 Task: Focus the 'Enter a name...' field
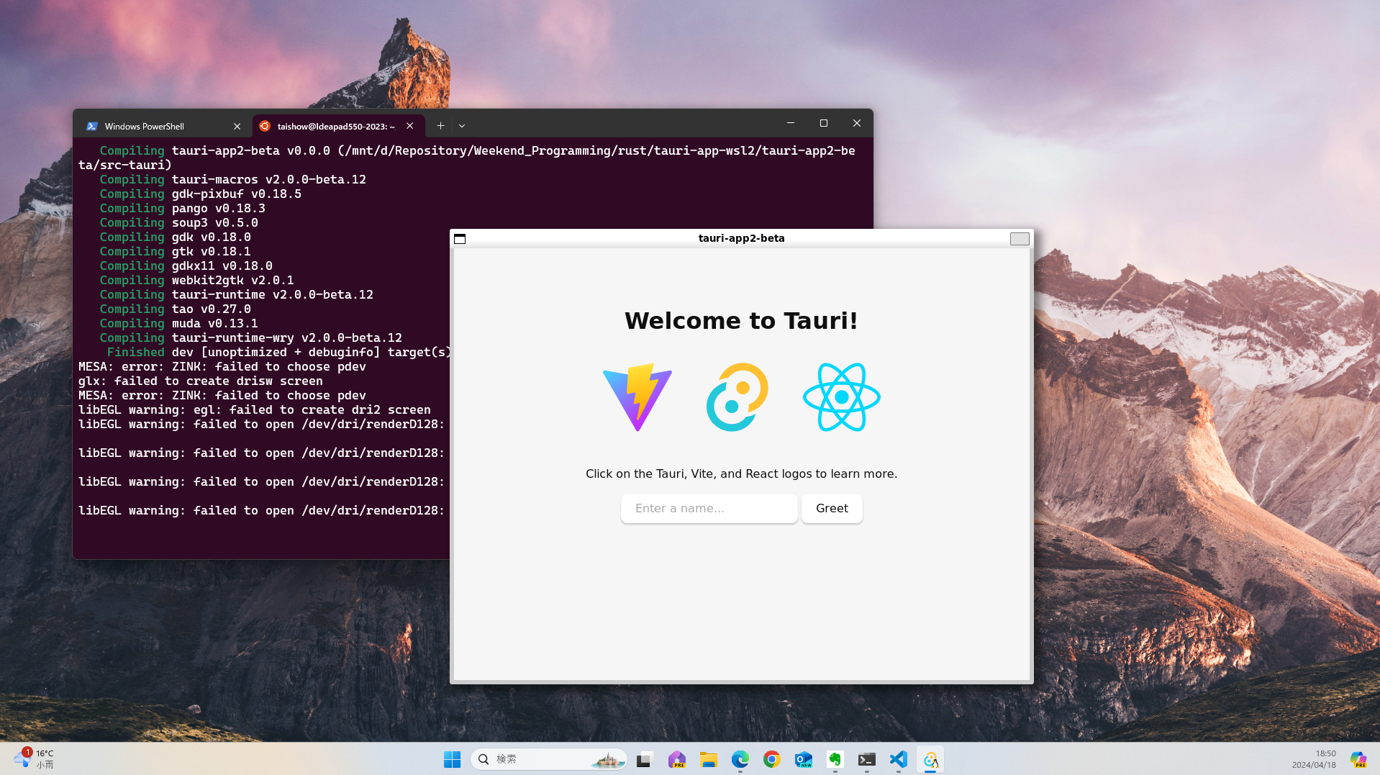tap(709, 508)
